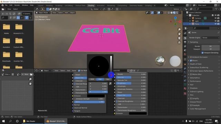Unlink material with the X button in node editor
Viewport: 221px width, 124px height.
(134, 71)
